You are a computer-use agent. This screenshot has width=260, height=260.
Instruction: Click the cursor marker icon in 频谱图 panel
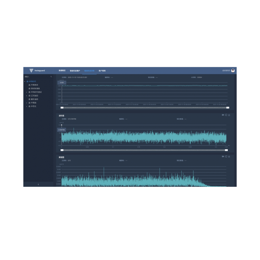click(223, 156)
